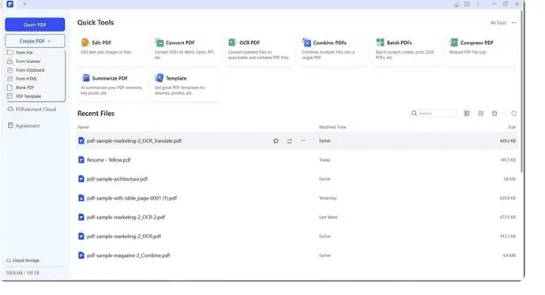Open pdf-sample-marketing-2_OCR 2.pdf

[126, 217]
